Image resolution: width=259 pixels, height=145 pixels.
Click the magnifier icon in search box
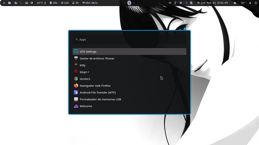coord(77,39)
